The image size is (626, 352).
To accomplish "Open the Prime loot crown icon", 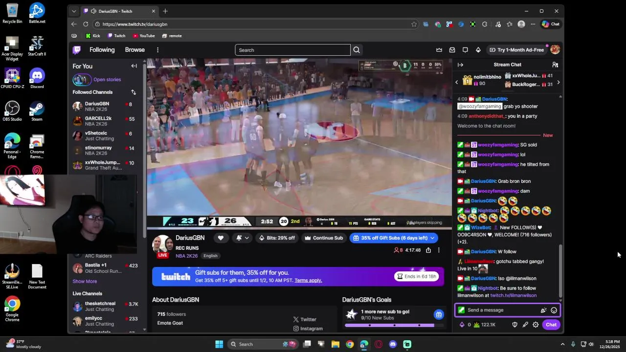I will point(439,50).
